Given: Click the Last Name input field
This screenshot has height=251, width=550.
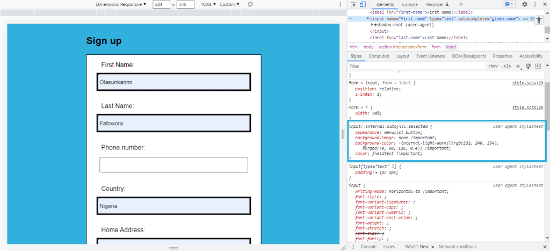Looking at the screenshot, I should pos(173,123).
